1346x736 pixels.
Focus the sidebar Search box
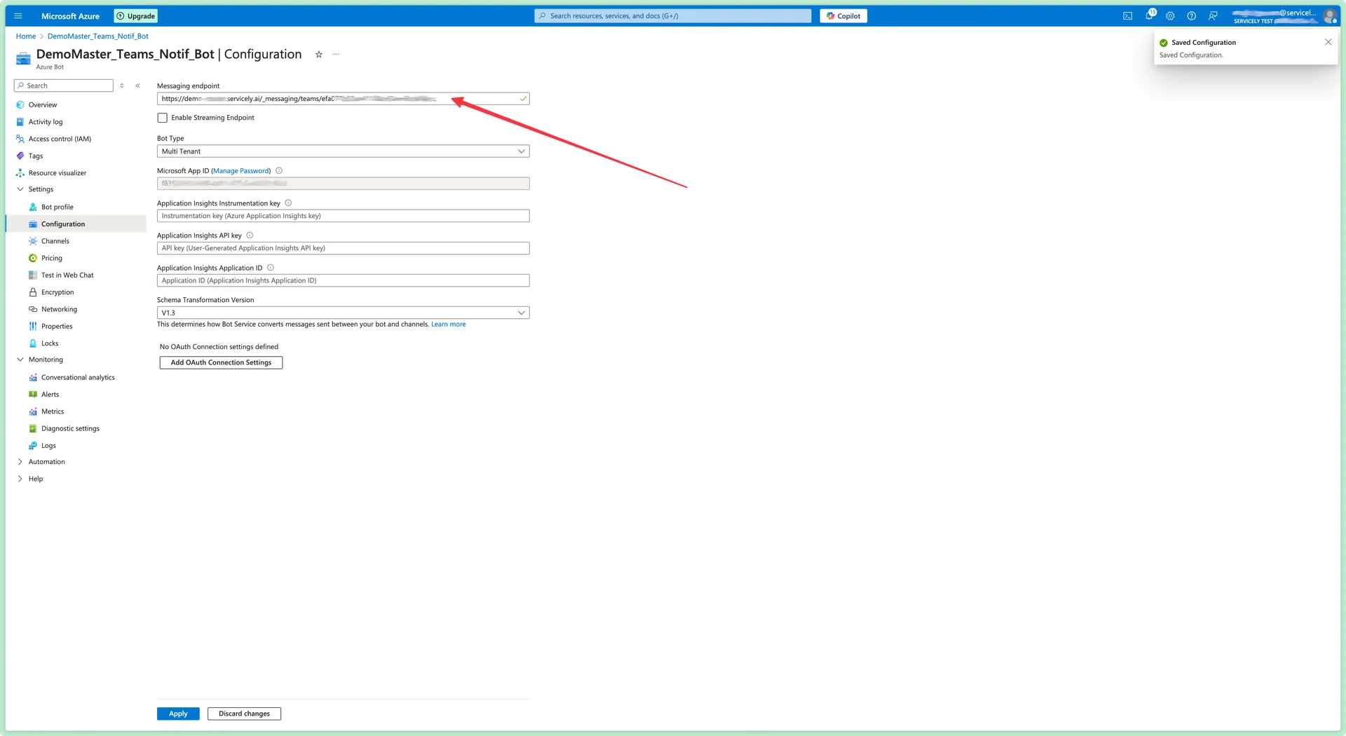point(64,86)
